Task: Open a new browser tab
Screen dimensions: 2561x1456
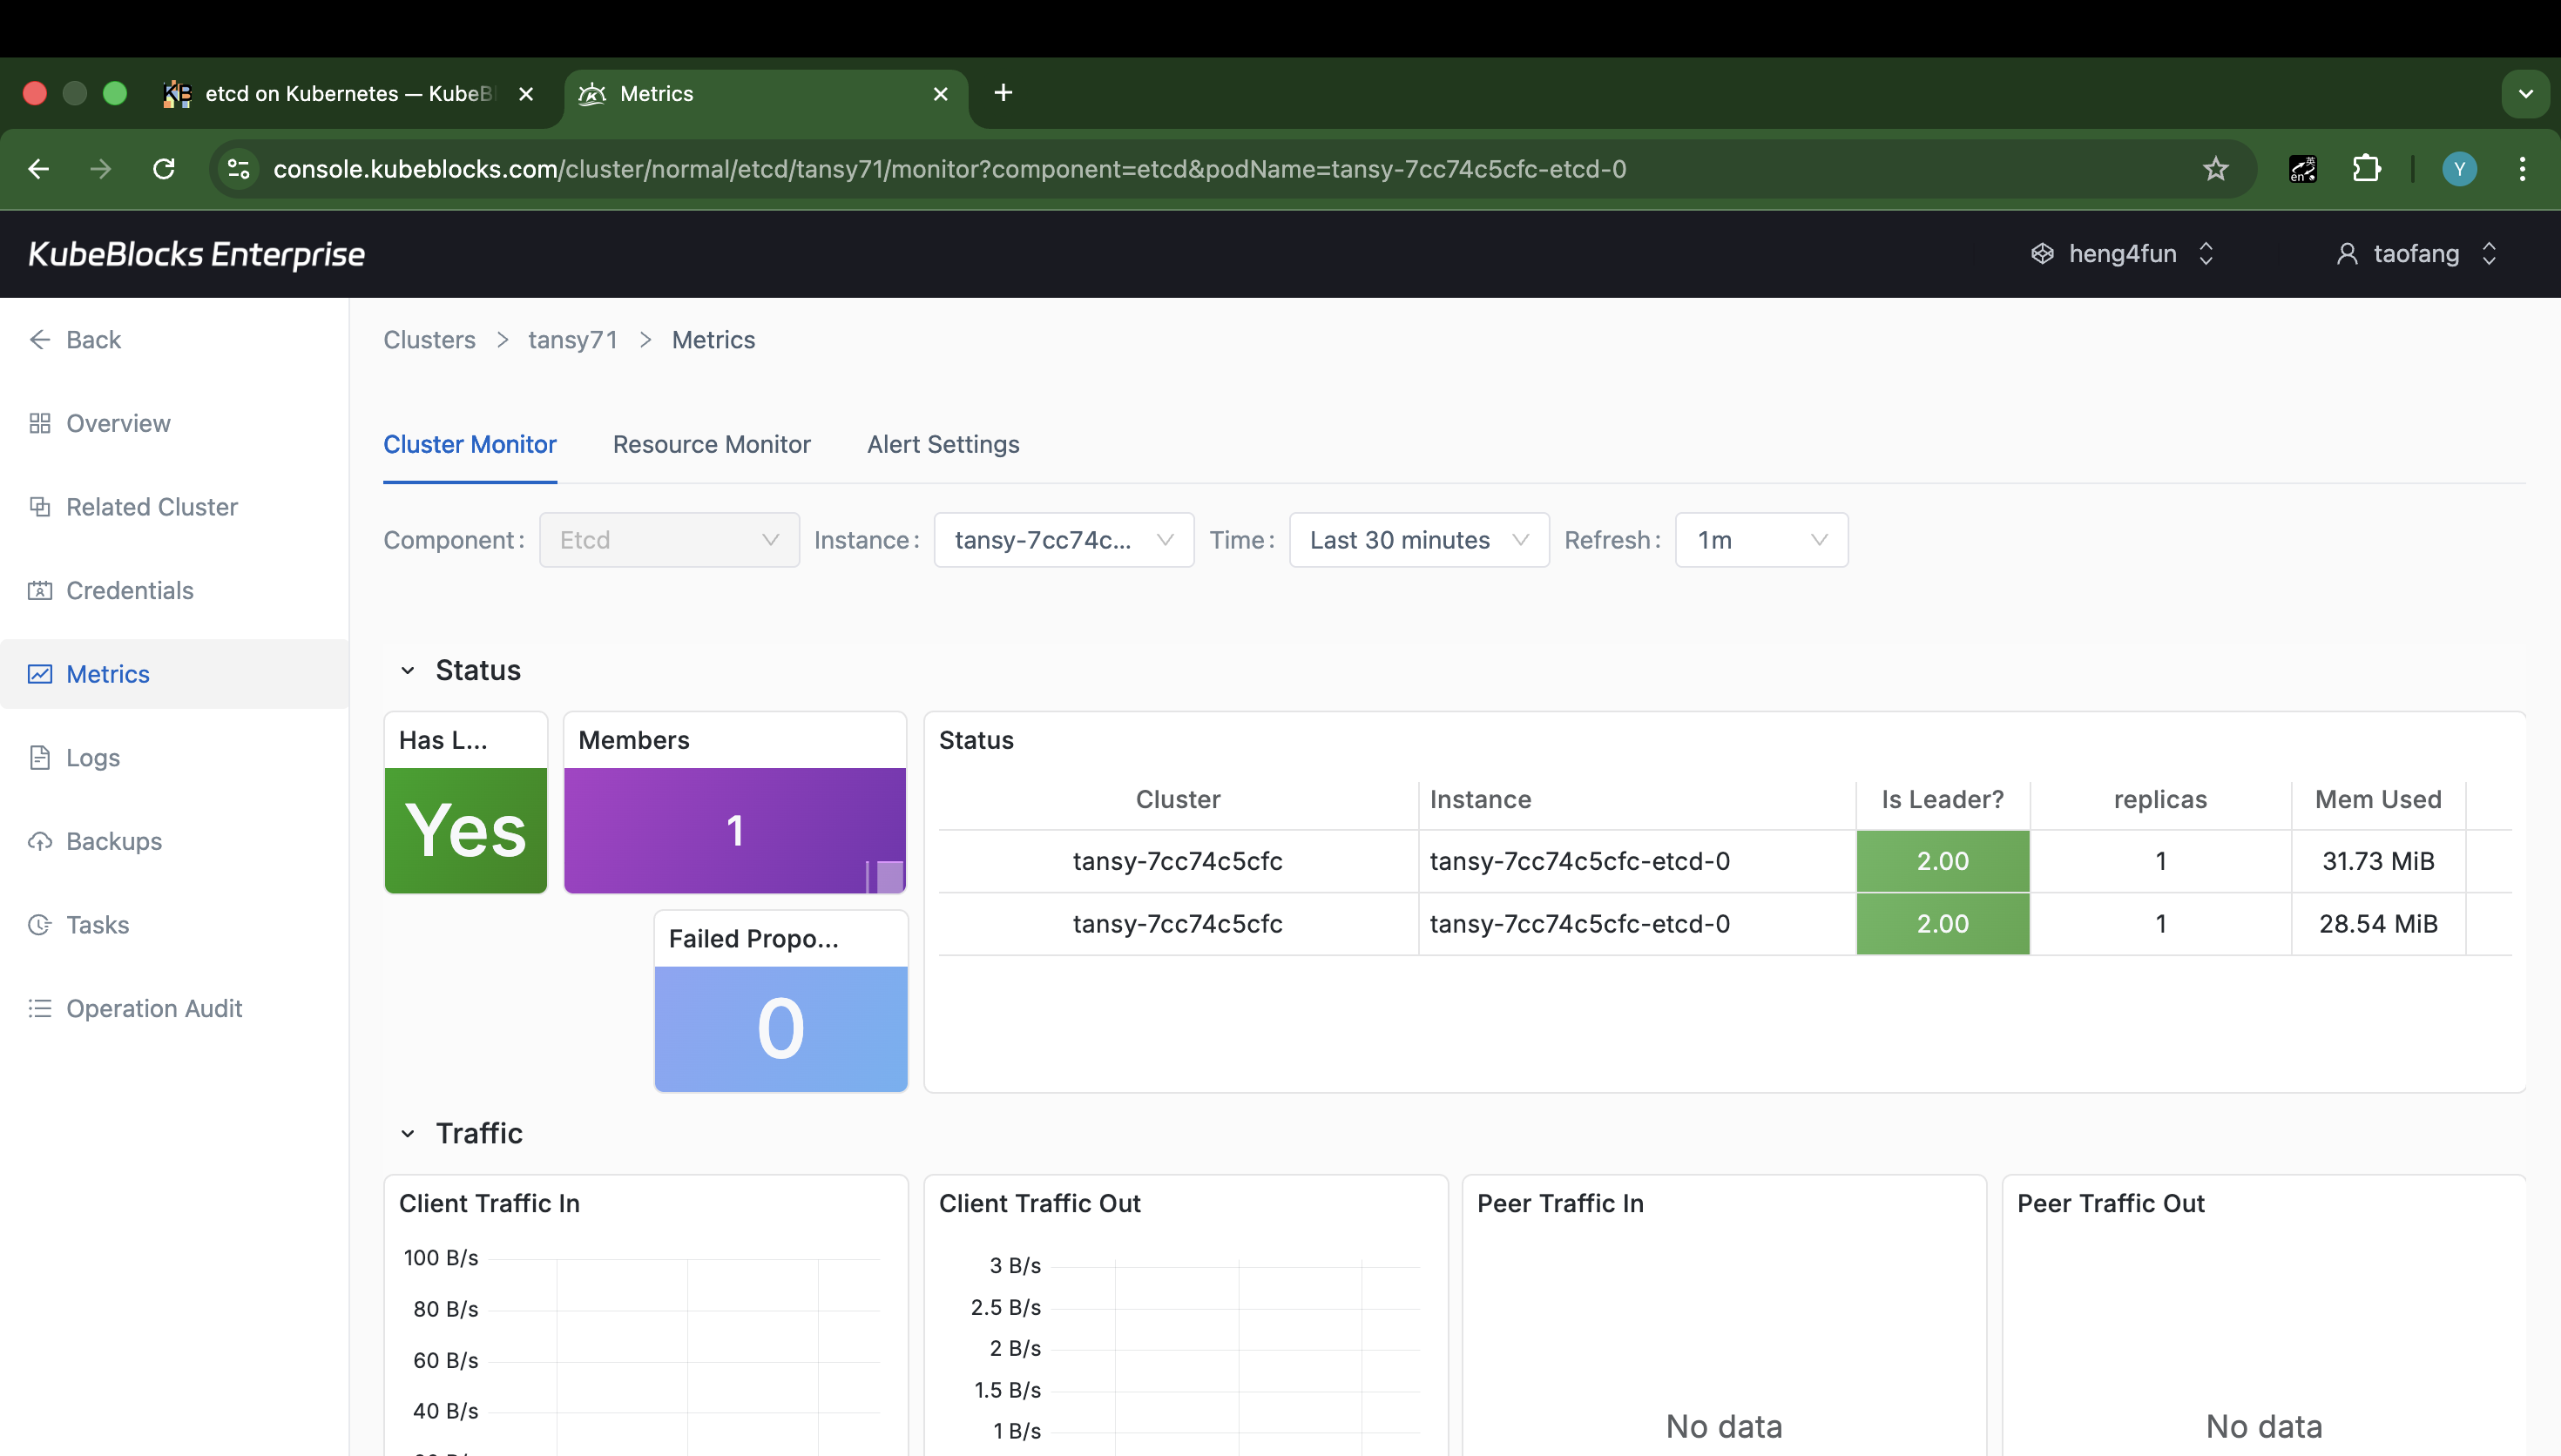Action: coord(1003,93)
